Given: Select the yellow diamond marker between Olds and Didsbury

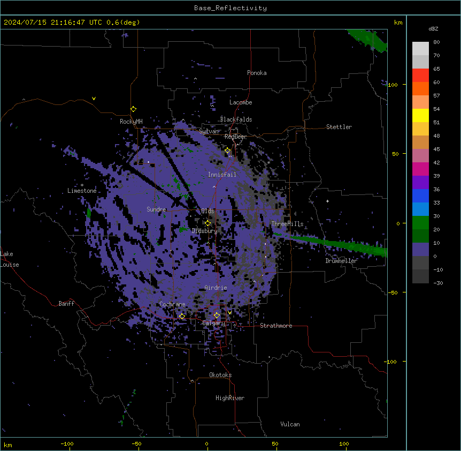Looking at the screenshot, I should (x=208, y=223).
